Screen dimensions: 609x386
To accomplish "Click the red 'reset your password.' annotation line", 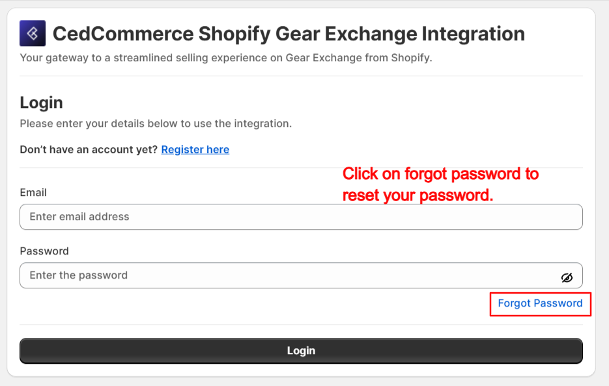I will (418, 195).
